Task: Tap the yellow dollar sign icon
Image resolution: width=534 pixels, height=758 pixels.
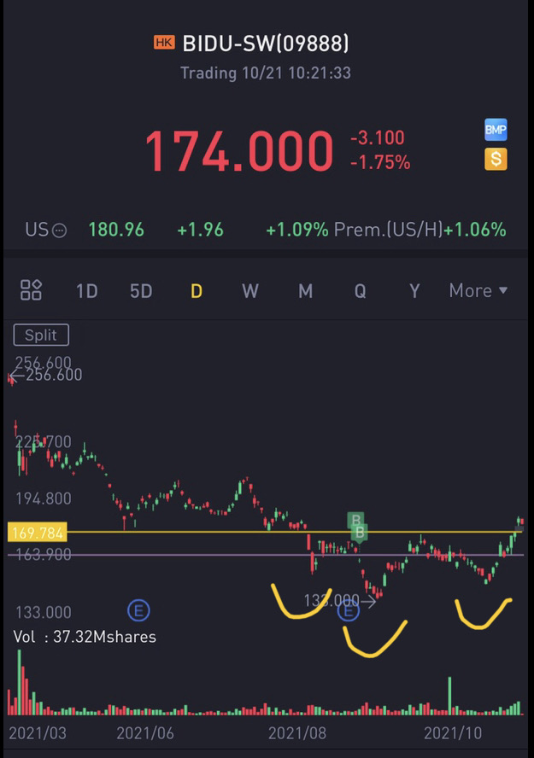Action: tap(496, 159)
